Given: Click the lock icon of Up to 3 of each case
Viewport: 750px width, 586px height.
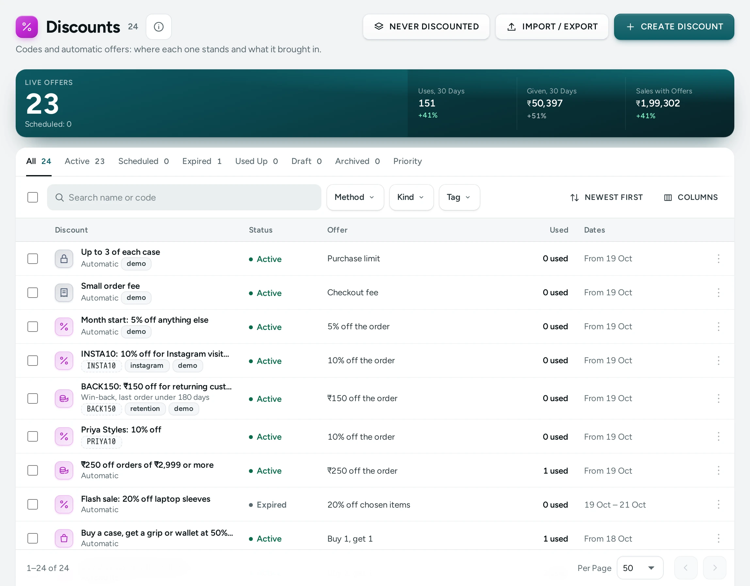Looking at the screenshot, I should 64,259.
